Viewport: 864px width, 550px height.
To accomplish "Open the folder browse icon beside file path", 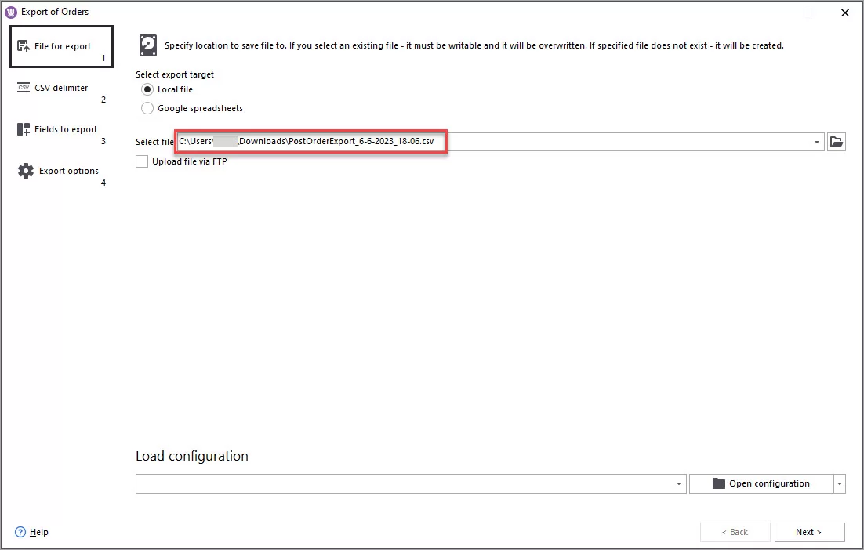I will 836,142.
